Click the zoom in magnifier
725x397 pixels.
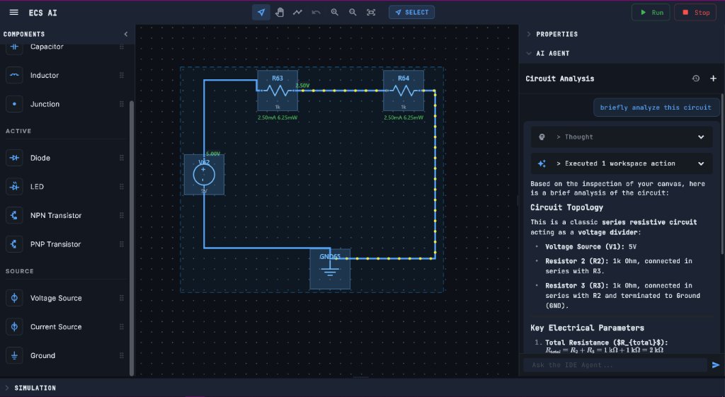334,13
